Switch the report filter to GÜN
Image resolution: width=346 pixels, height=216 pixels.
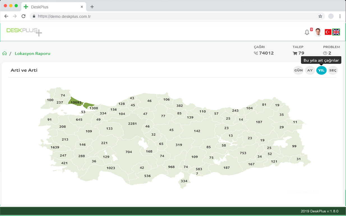point(298,70)
